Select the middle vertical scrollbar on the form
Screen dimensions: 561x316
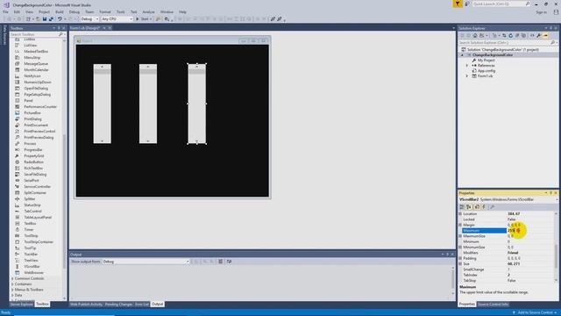[x=148, y=104]
